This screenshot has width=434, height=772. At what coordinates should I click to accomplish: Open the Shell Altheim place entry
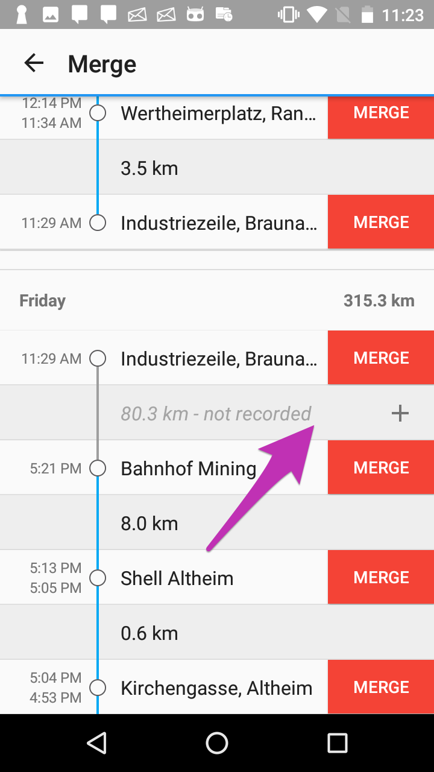click(177, 578)
